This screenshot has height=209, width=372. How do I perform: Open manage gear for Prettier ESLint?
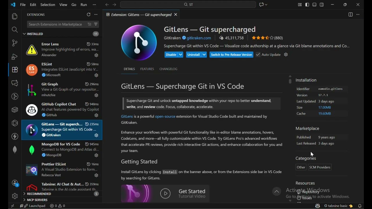tap(96, 176)
